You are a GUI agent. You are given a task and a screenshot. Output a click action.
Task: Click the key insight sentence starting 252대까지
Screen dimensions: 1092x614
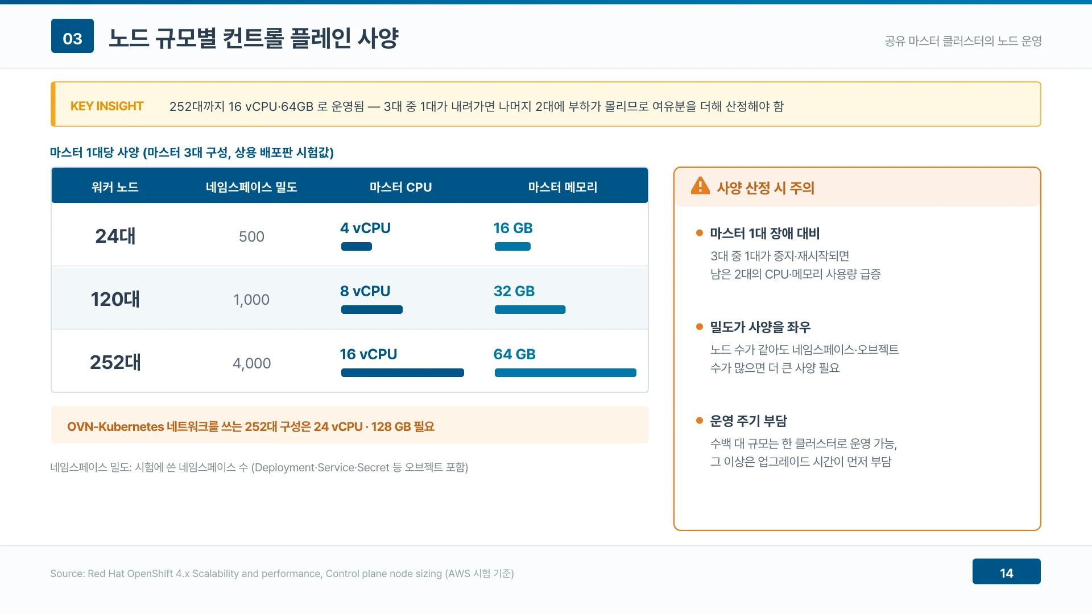tap(477, 106)
